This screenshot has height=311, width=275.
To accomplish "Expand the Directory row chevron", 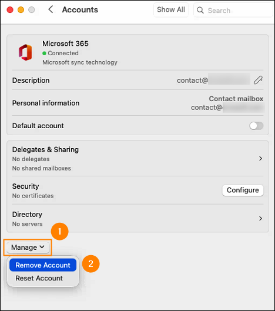I will 260,218.
